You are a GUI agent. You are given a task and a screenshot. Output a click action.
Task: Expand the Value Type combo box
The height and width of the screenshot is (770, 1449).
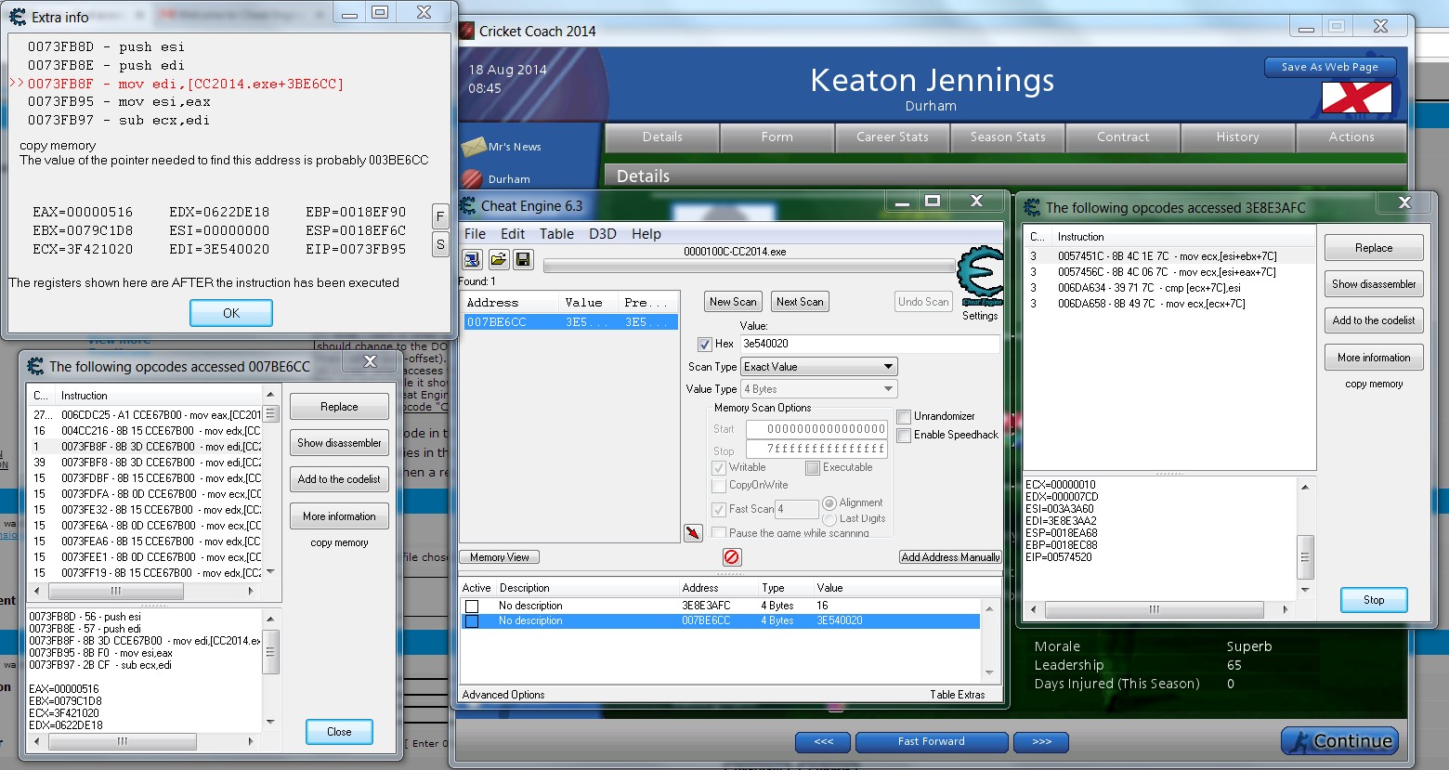tap(818, 389)
